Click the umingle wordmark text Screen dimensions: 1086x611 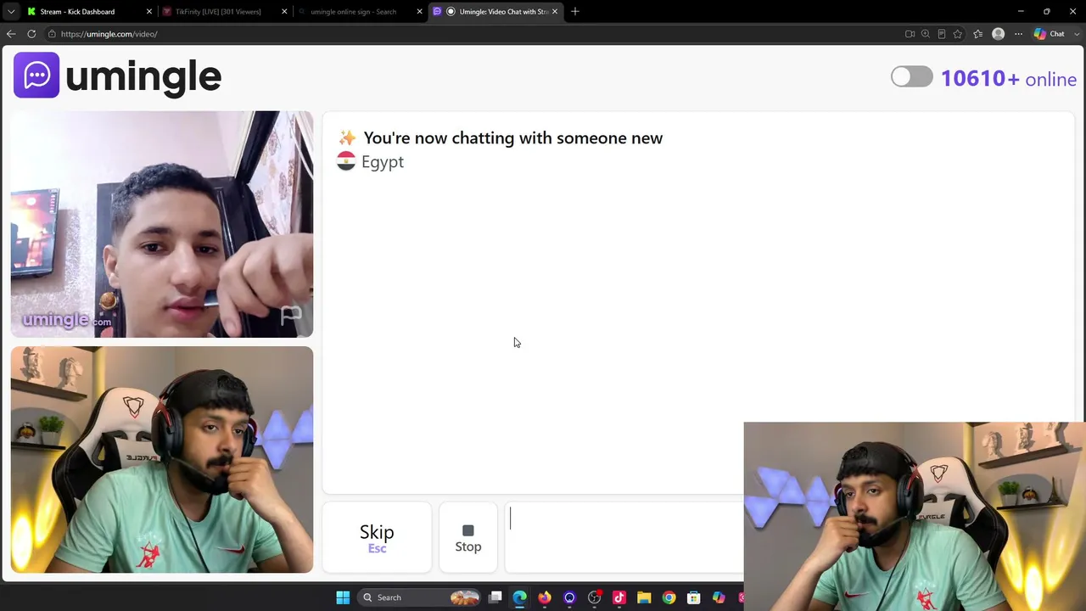(x=143, y=76)
